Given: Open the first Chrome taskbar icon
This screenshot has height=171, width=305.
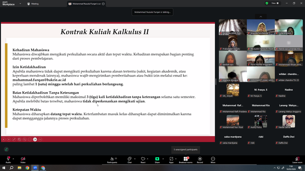Looking at the screenshot, I should tap(27, 168).
